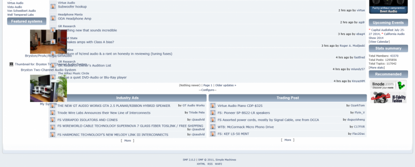Click the icon beside THE NEW GT AUDIO WORKS ad
415x167 pixels.
(53, 106)
